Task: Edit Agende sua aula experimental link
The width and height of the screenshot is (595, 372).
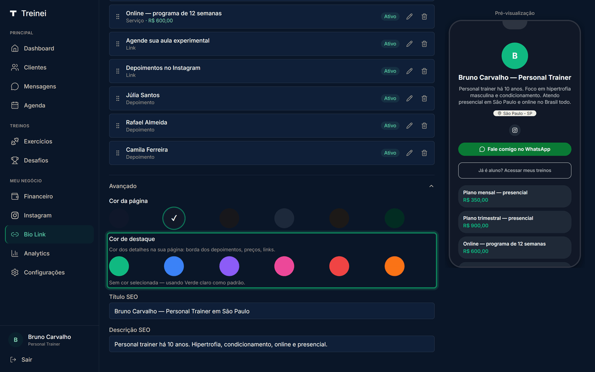Action: [x=410, y=44]
